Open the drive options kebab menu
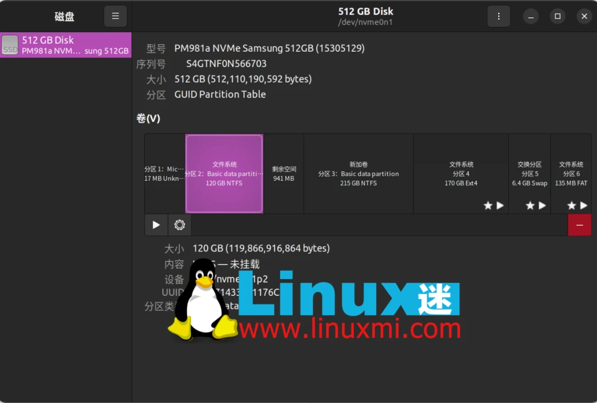 [498, 16]
